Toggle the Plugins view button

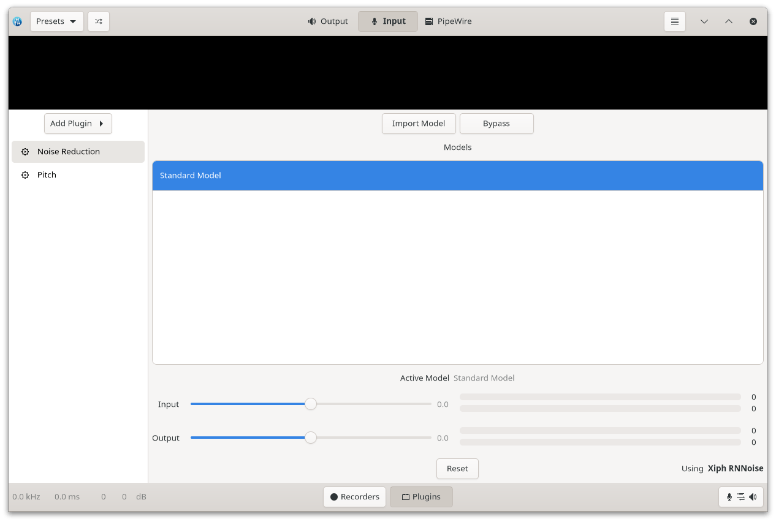tap(421, 497)
